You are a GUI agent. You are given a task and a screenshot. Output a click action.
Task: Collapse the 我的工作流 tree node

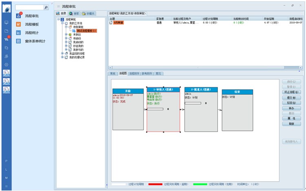(x=62, y=23)
